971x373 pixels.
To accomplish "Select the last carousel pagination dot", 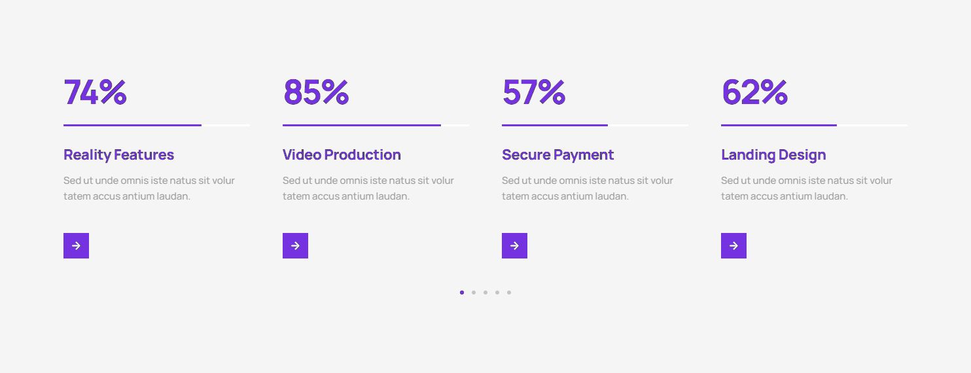I will [509, 293].
